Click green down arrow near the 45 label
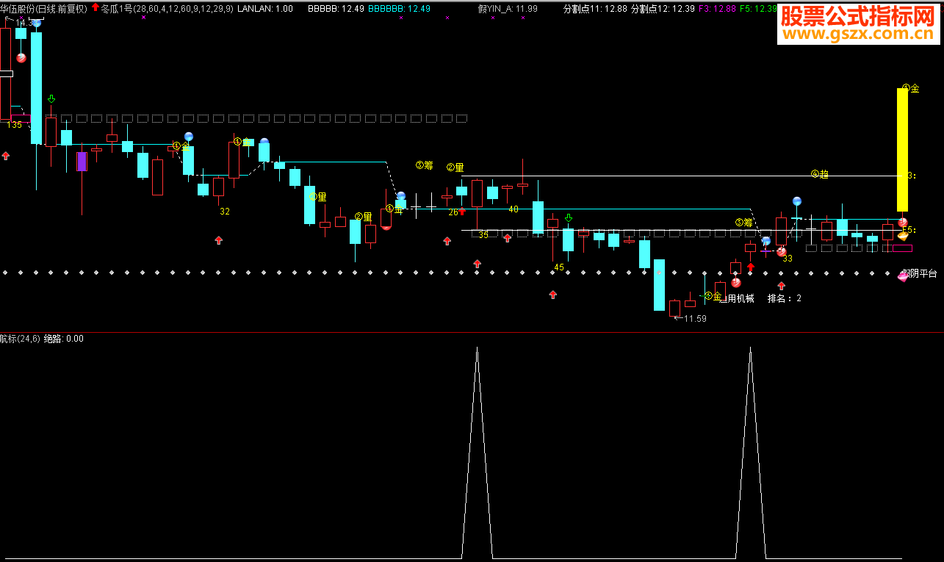Screen dimensions: 944x562 (x=568, y=218)
